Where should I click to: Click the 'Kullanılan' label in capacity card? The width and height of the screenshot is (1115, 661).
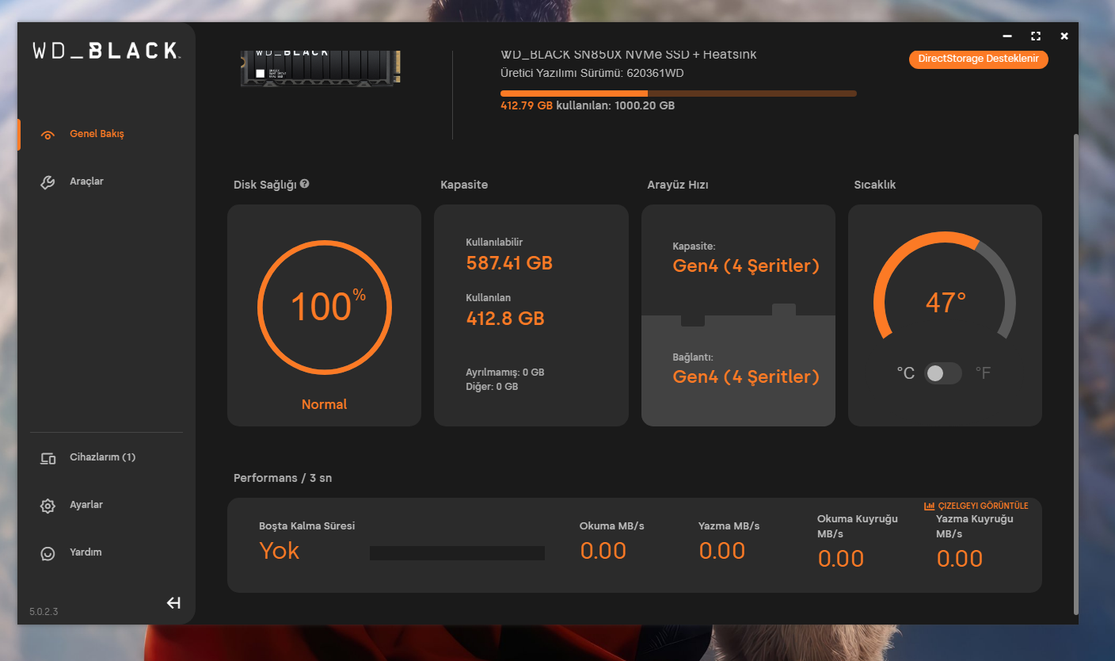[489, 298]
